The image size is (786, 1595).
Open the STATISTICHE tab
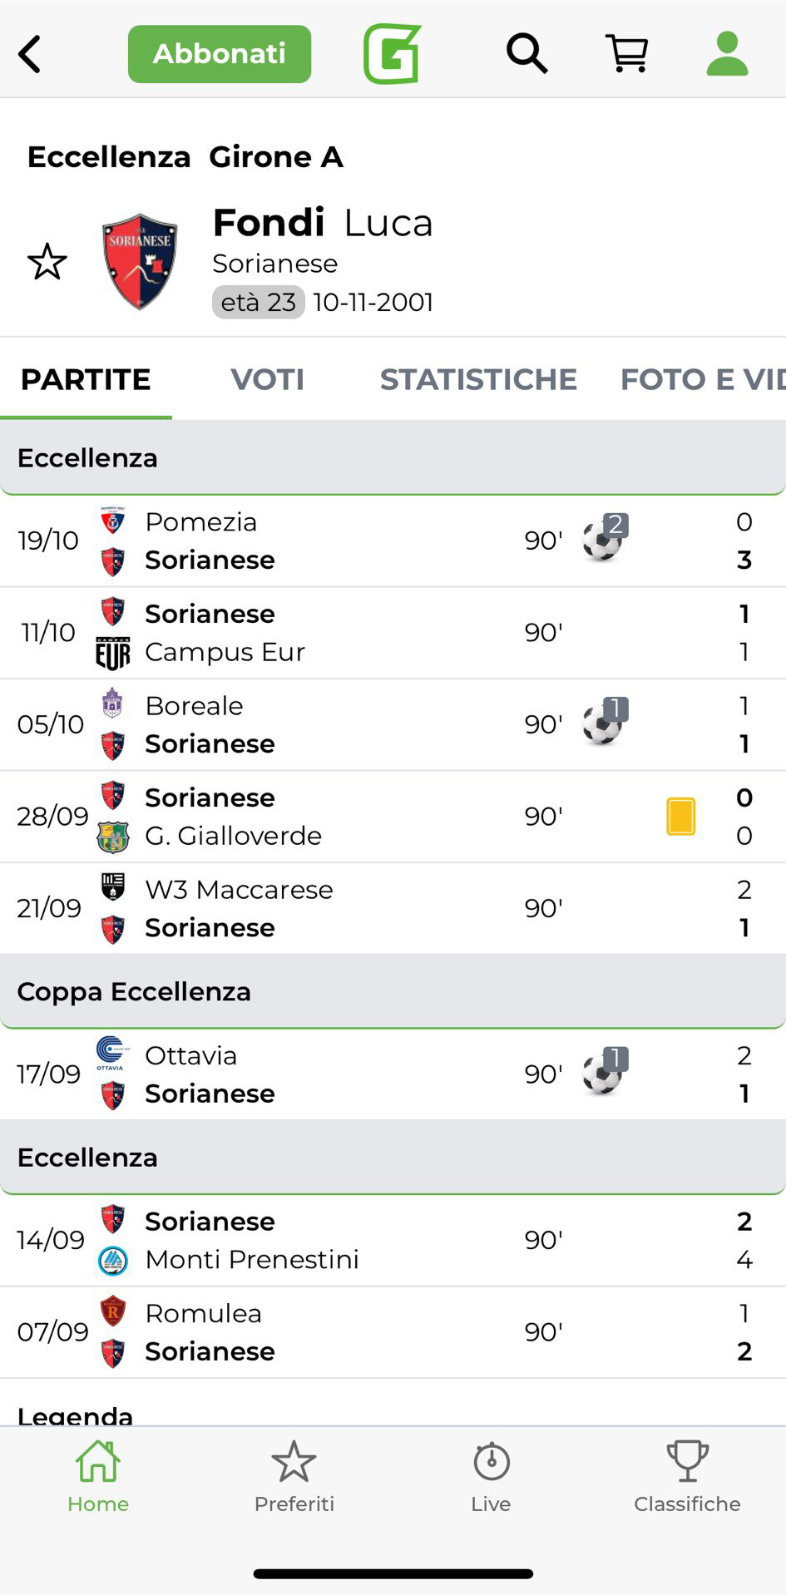pos(478,379)
